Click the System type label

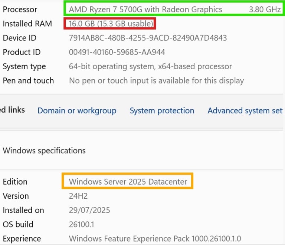[x=24, y=67]
